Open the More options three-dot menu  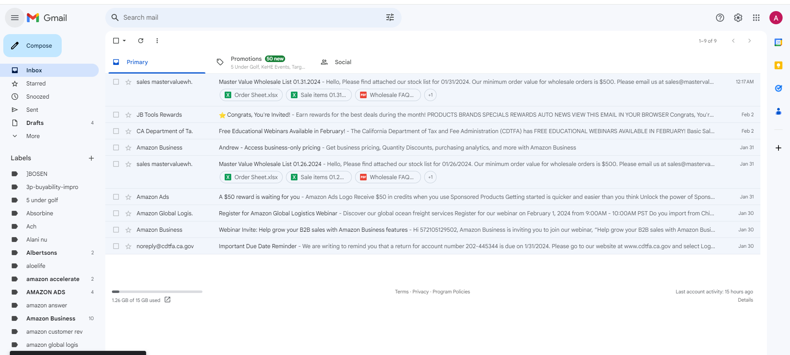pyautogui.click(x=157, y=41)
